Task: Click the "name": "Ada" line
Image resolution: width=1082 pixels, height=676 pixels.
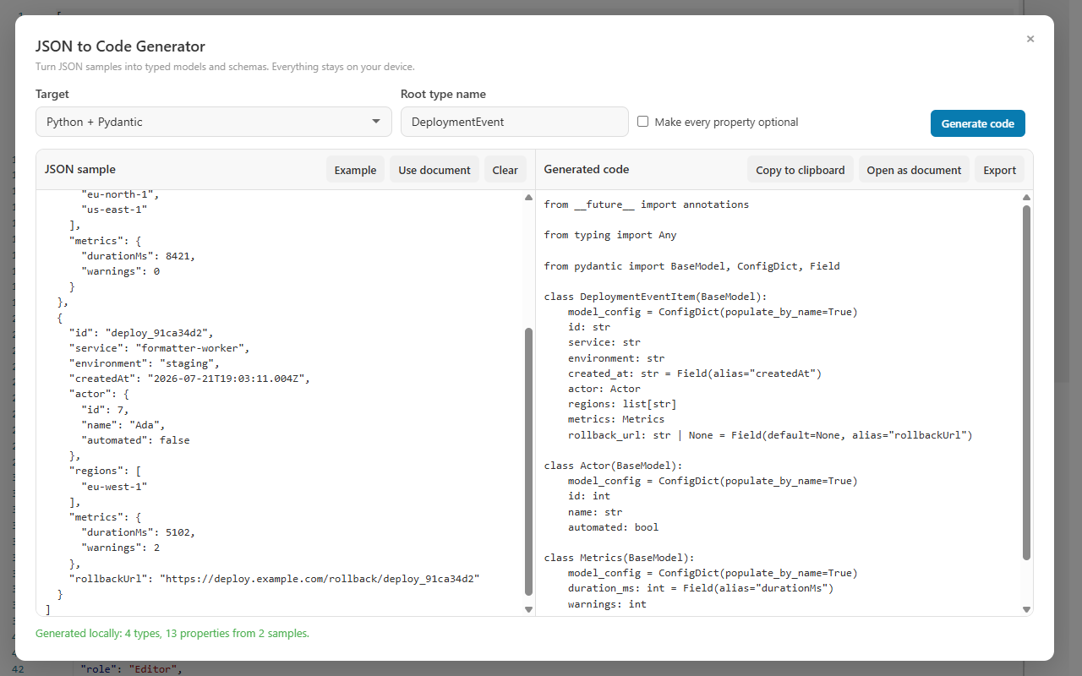Action: pyautogui.click(x=123, y=425)
